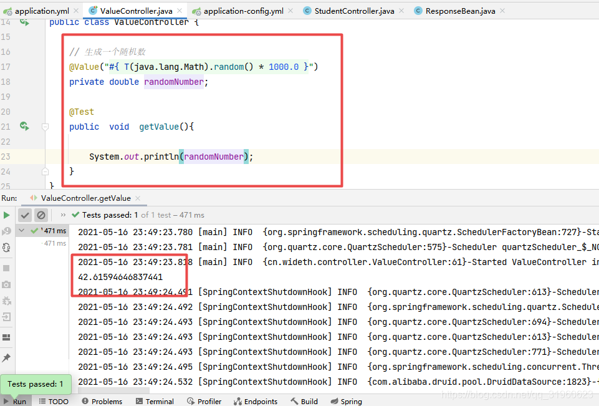
Task: Click the SchedulerFactoryBean:727 log line
Action: pyautogui.click(x=338, y=232)
